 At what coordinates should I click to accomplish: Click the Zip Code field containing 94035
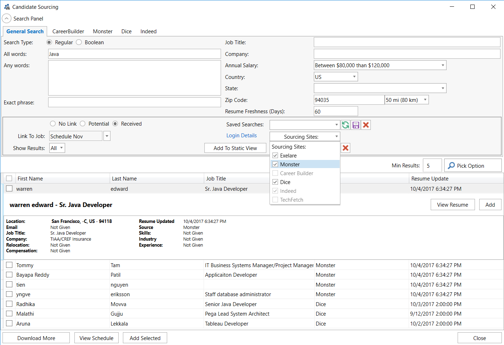point(349,100)
